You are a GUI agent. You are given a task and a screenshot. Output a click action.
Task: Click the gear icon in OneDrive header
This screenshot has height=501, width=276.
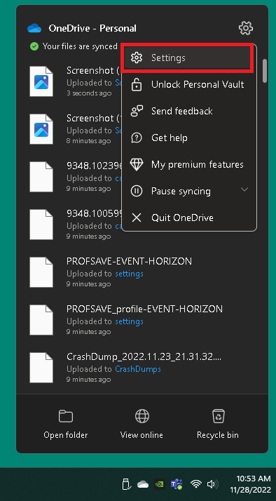point(246,28)
